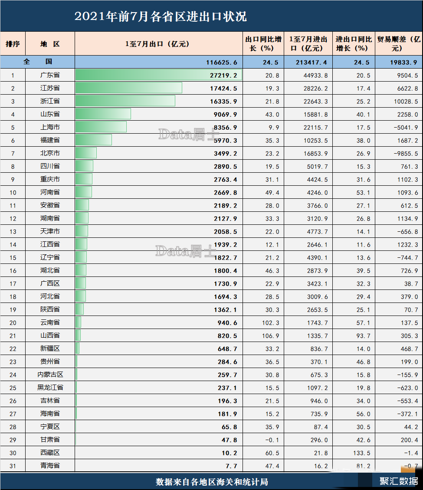Select the 贵州省 region cell
Image resolution: width=423 pixels, height=490 pixels.
[50, 362]
